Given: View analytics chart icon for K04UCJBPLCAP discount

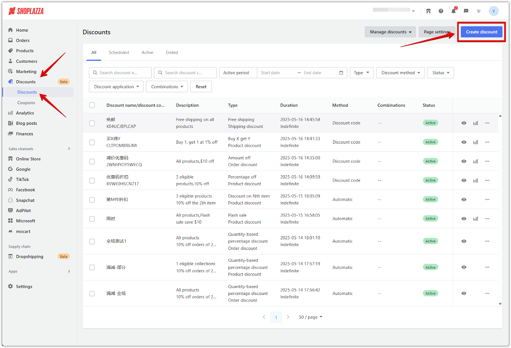Looking at the screenshot, I should (x=476, y=123).
